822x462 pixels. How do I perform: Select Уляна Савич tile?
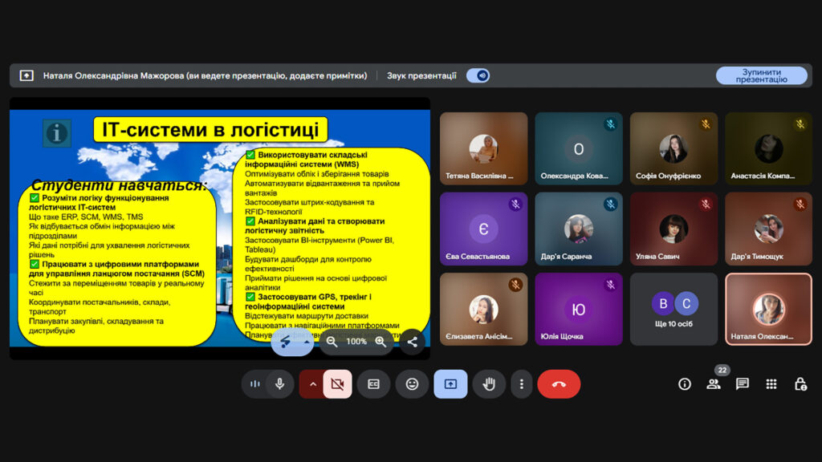pos(673,229)
